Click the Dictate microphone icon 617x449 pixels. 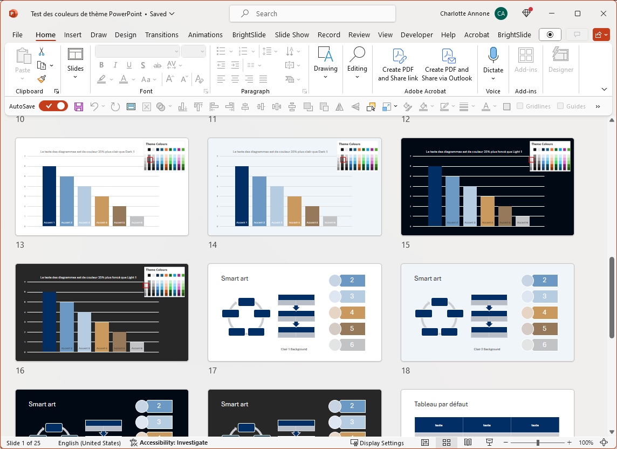pyautogui.click(x=493, y=56)
